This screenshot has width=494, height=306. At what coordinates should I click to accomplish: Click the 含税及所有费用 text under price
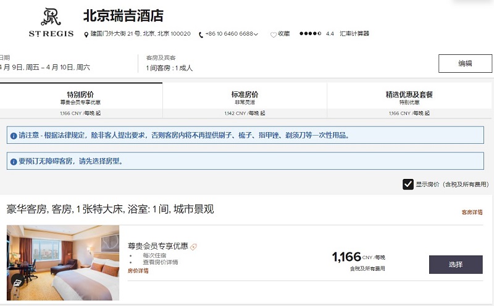pos(367,268)
